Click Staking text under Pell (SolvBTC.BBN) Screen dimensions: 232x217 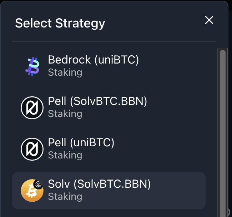pos(65,114)
